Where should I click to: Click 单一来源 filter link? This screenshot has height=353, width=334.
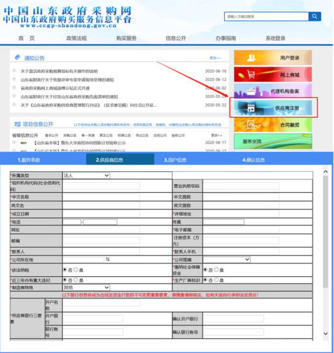click(x=88, y=135)
